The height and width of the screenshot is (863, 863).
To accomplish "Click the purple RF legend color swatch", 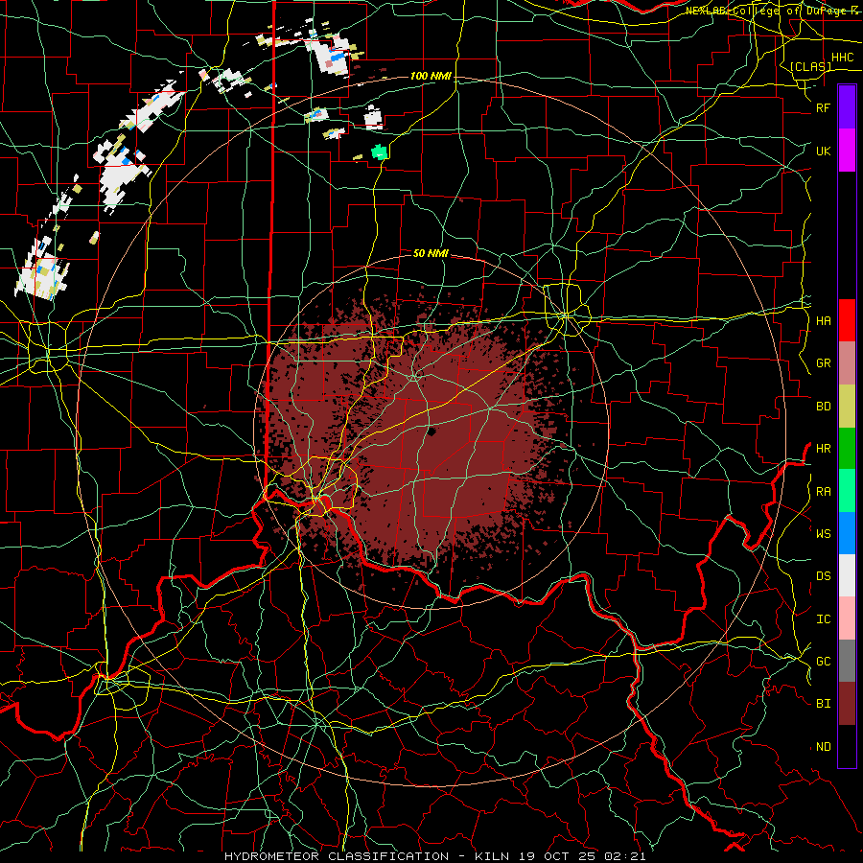I will pyautogui.click(x=847, y=107).
